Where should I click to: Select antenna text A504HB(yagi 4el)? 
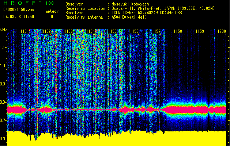(129, 17)
